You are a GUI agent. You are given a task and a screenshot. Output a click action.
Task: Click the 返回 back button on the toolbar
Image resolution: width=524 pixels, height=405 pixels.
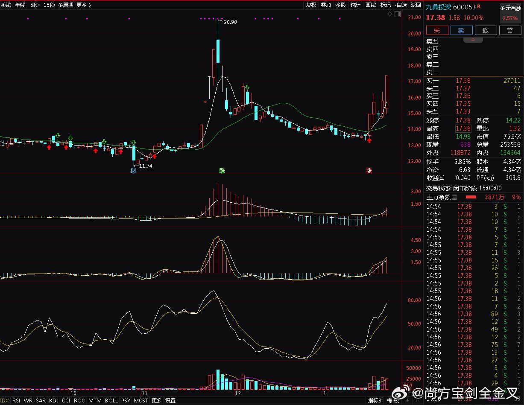coord(415,5)
